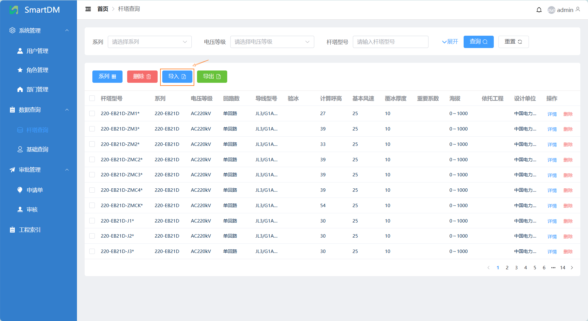Click the refresh icon in 重置 button
This screenshot has width=588, height=321.
[520, 42]
